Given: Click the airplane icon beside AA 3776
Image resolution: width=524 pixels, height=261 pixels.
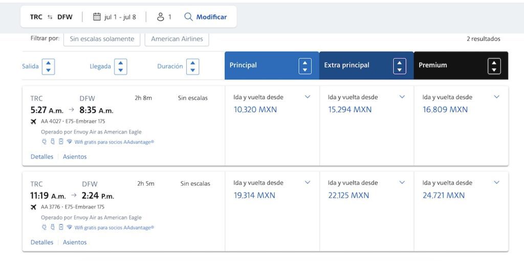Looking at the screenshot, I should pyautogui.click(x=33, y=207).
